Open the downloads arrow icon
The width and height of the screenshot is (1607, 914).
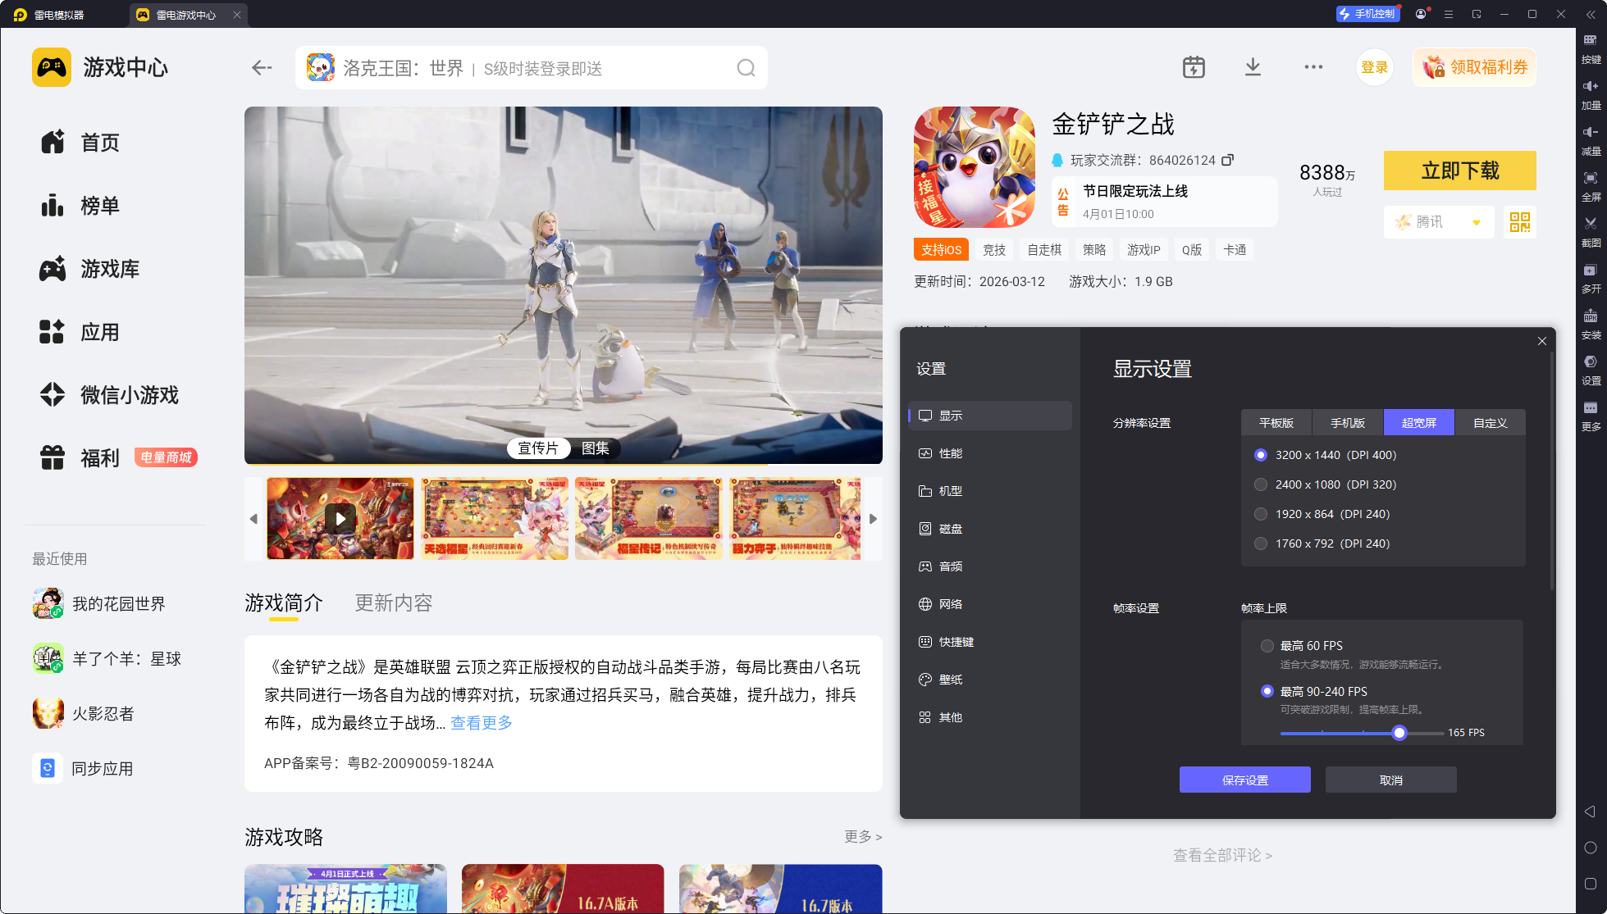1253,67
